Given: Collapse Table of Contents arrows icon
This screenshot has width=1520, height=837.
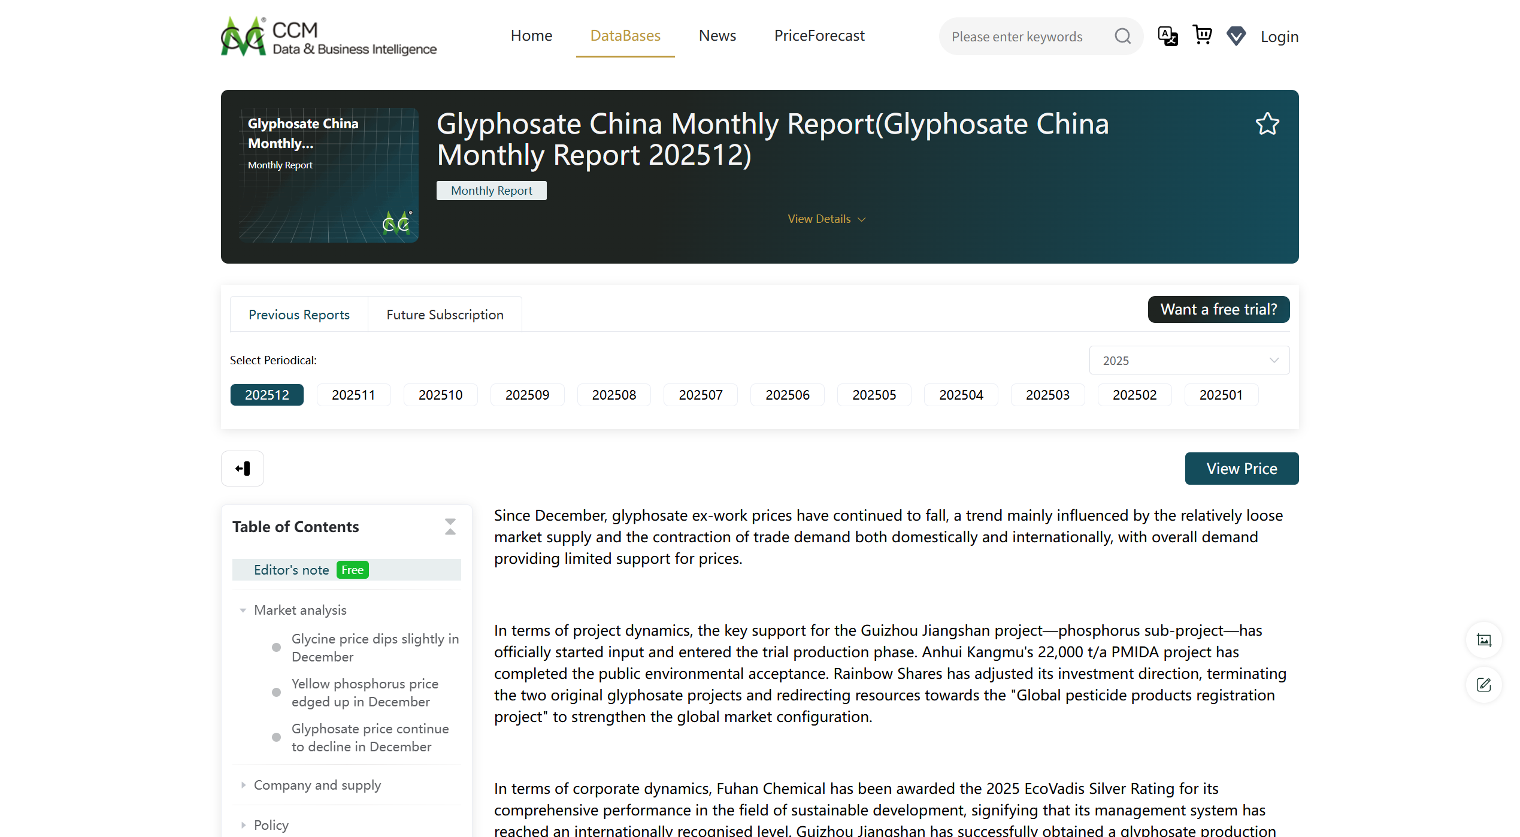Looking at the screenshot, I should click(x=450, y=527).
